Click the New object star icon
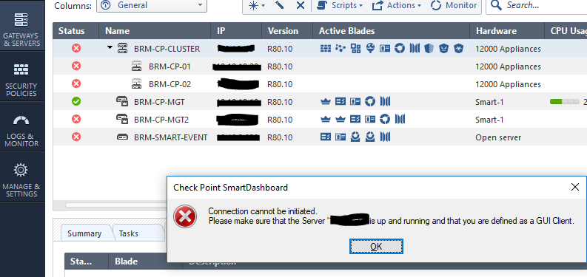This screenshot has height=277, width=587. 253,5
